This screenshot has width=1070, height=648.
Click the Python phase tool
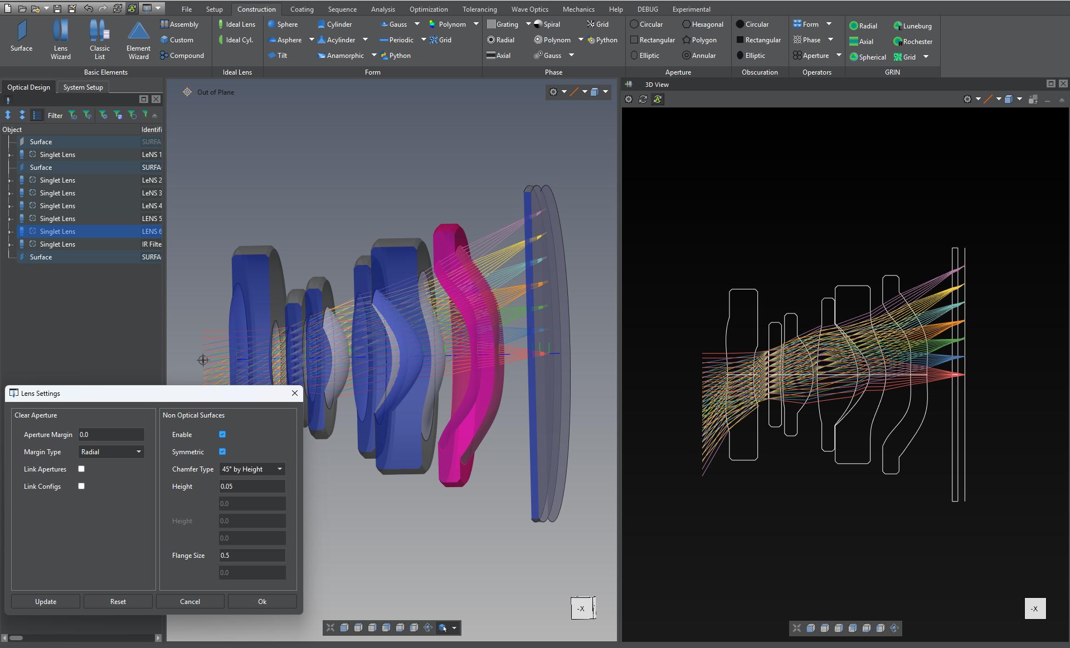pos(602,40)
